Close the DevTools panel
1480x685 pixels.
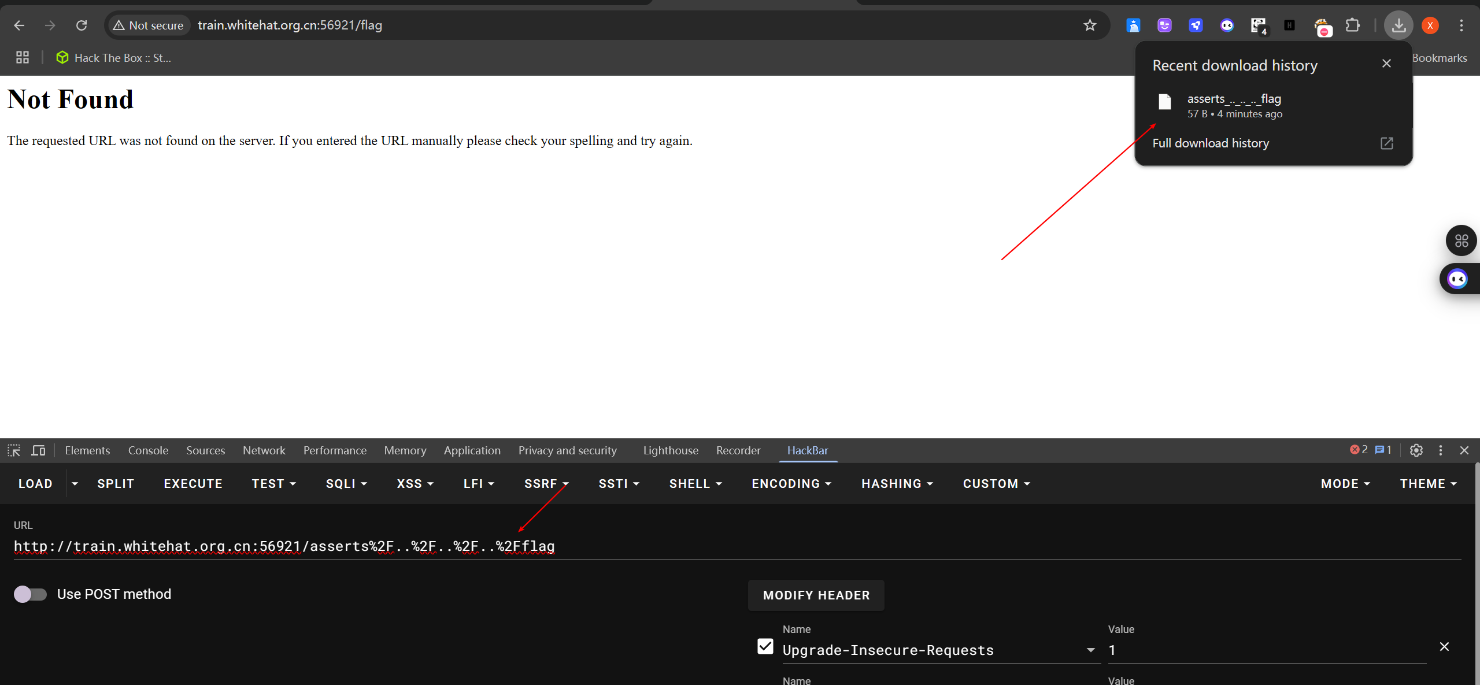pyautogui.click(x=1464, y=450)
